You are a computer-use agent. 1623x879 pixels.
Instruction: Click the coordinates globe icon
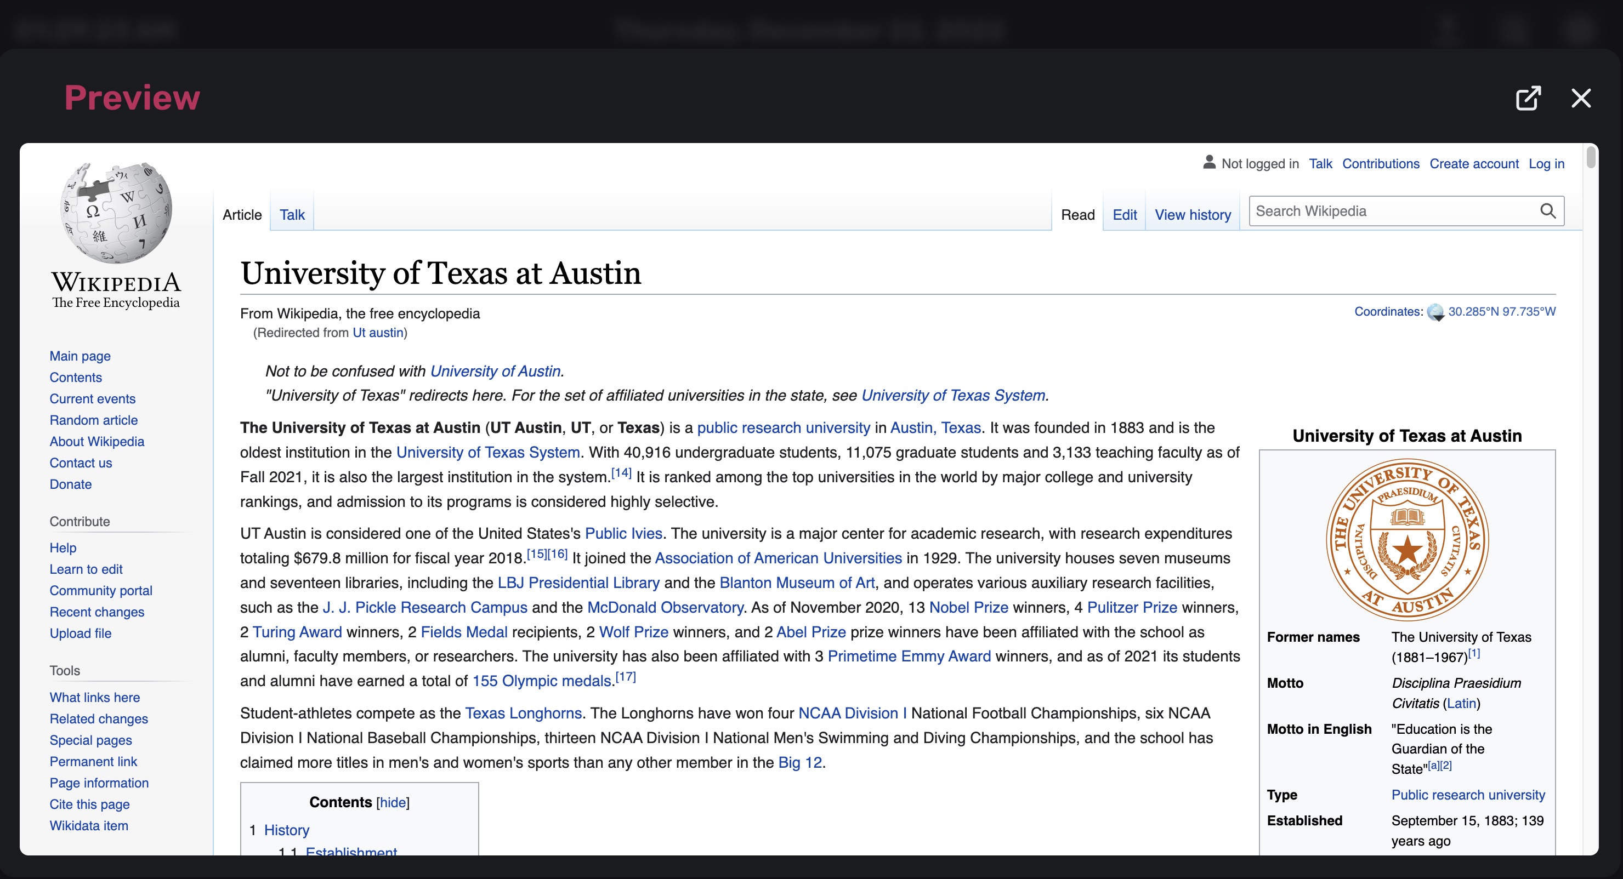1435,312
